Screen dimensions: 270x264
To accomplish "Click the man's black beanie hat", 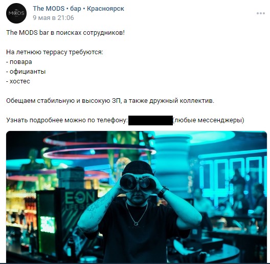I will [138, 168].
